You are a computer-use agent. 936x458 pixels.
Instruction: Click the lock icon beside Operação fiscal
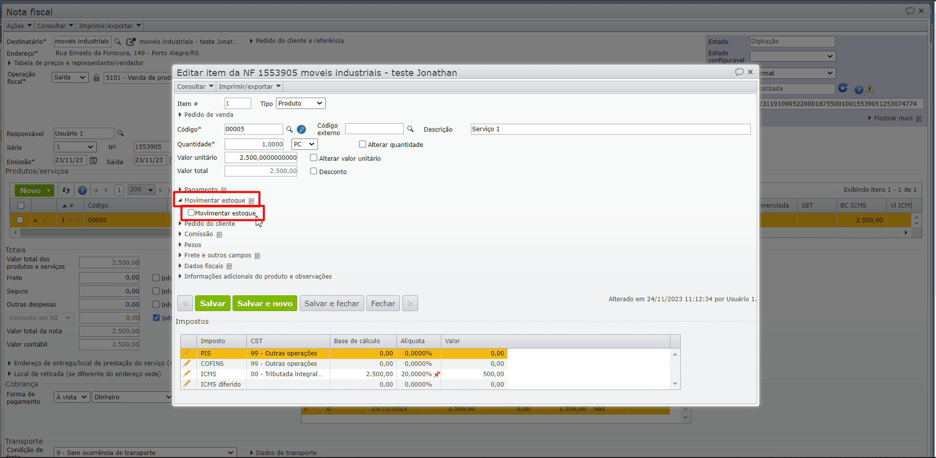pos(96,77)
